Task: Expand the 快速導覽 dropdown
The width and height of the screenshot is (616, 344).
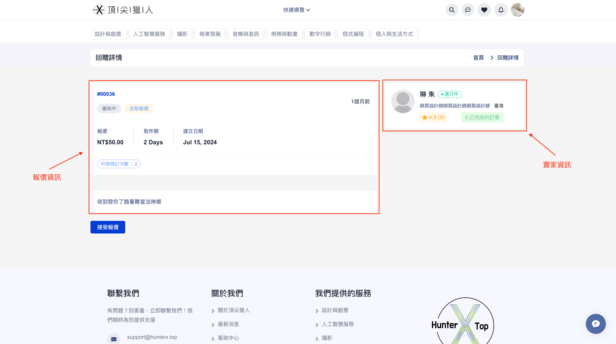Action: pos(296,10)
